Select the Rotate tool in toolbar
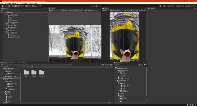Viewport: 197px width, 106px height. pyautogui.click(x=9, y=6)
